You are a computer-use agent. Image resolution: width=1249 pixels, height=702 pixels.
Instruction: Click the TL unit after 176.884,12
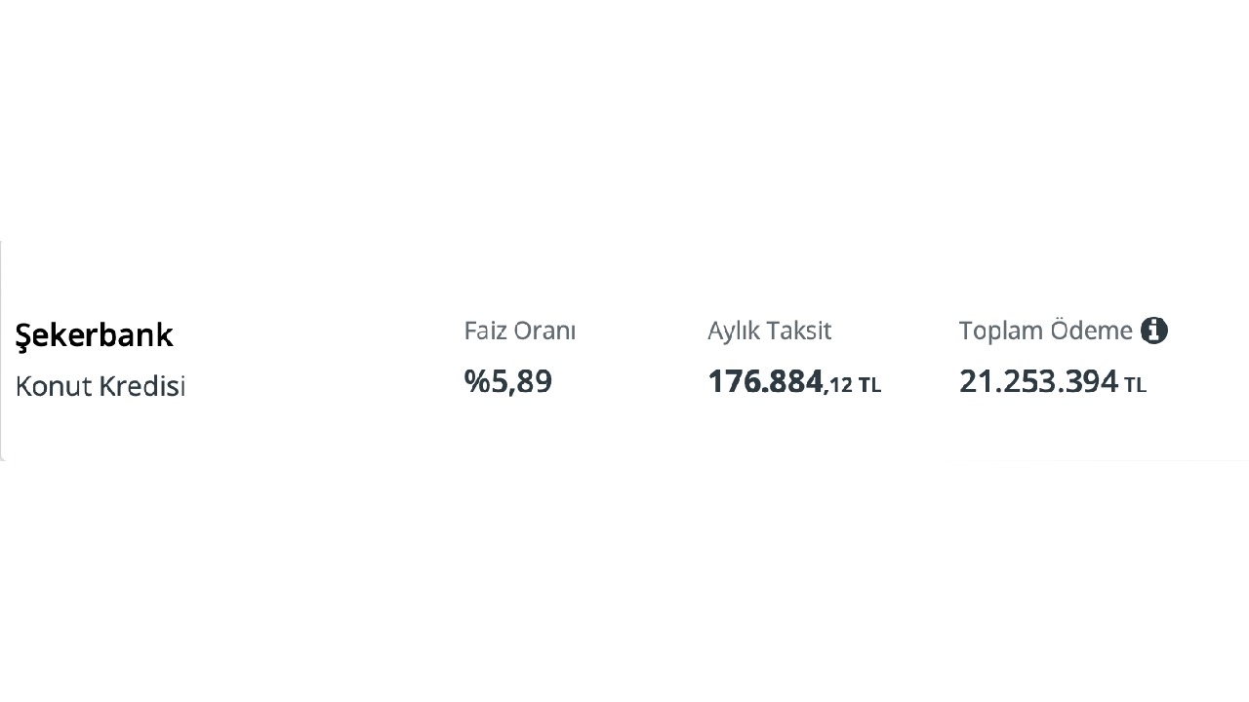tap(870, 385)
